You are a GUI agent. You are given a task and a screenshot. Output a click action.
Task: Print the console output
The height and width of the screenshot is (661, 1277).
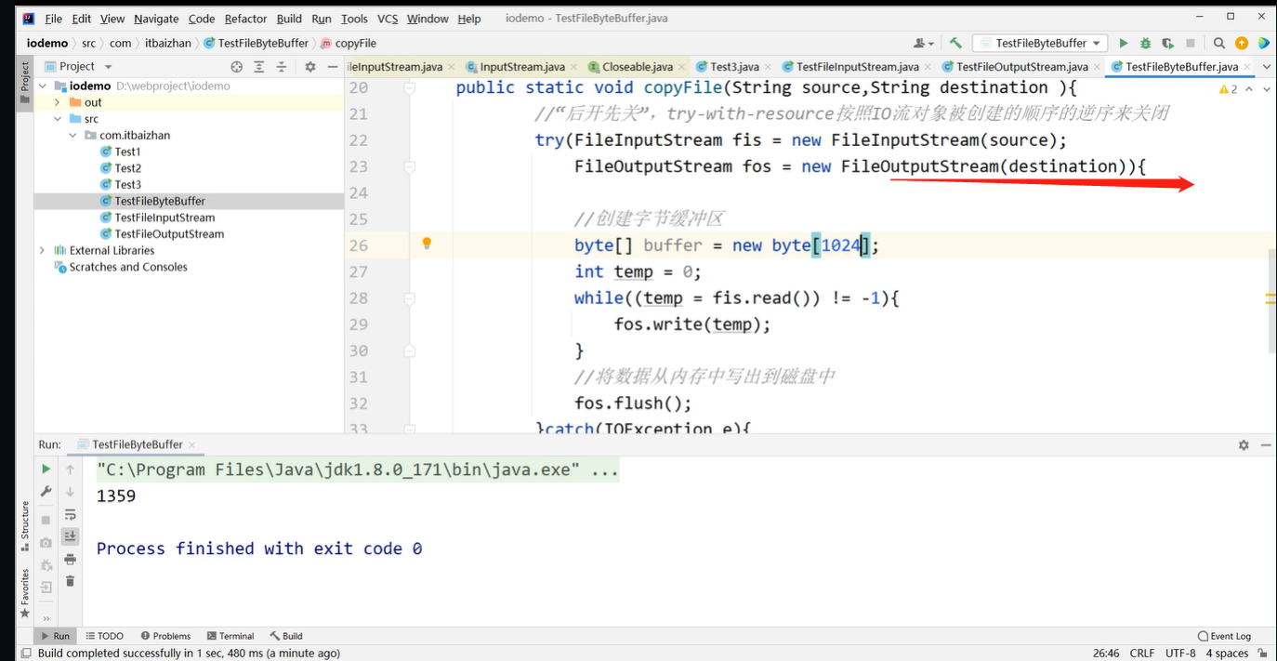click(x=70, y=559)
